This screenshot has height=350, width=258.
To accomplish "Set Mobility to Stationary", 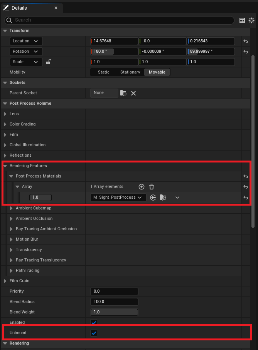I will tap(130, 72).
